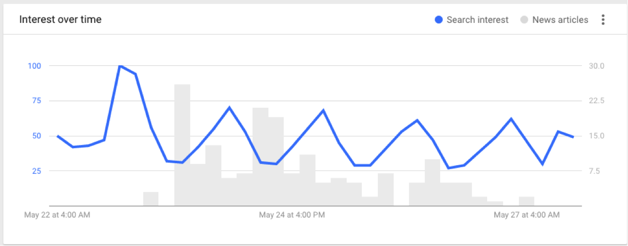Select the tallest gray news articles bar
The width and height of the screenshot is (628, 246).
click(x=182, y=145)
